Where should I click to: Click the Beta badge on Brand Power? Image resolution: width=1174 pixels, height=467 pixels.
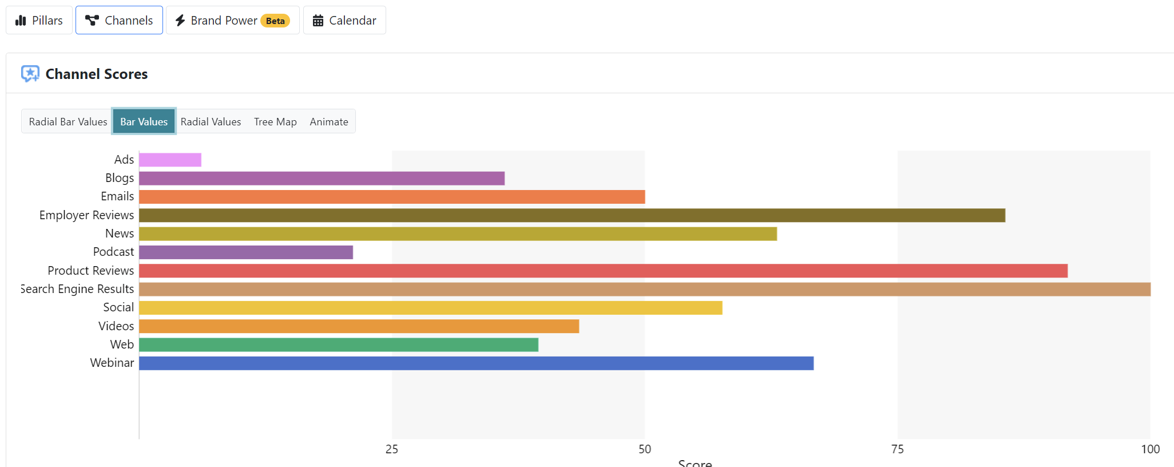(275, 21)
